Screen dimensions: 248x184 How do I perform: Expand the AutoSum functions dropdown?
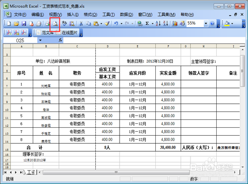coord(152,24)
